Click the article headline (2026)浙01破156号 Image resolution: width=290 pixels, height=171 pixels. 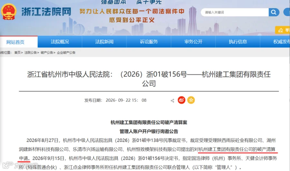click(149, 79)
